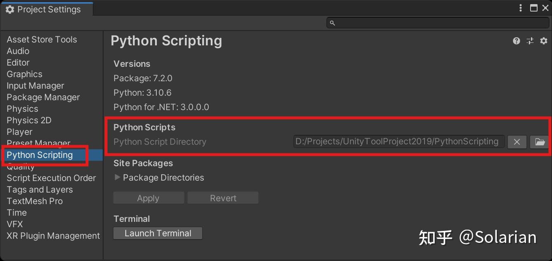Click the Revert button

[223, 198]
